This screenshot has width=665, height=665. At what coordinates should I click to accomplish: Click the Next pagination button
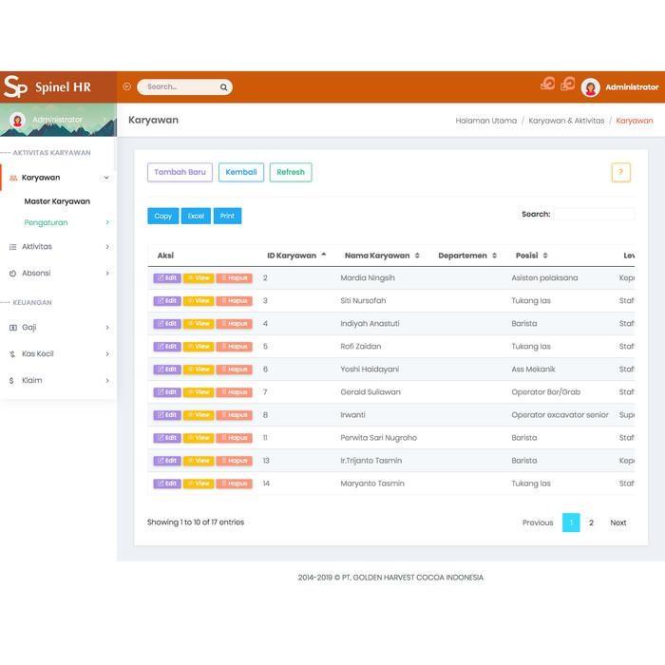coord(617,522)
